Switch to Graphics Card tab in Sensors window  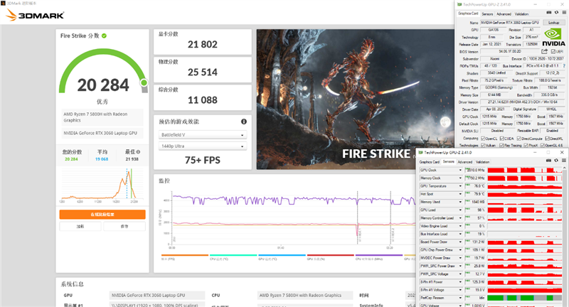click(x=430, y=161)
